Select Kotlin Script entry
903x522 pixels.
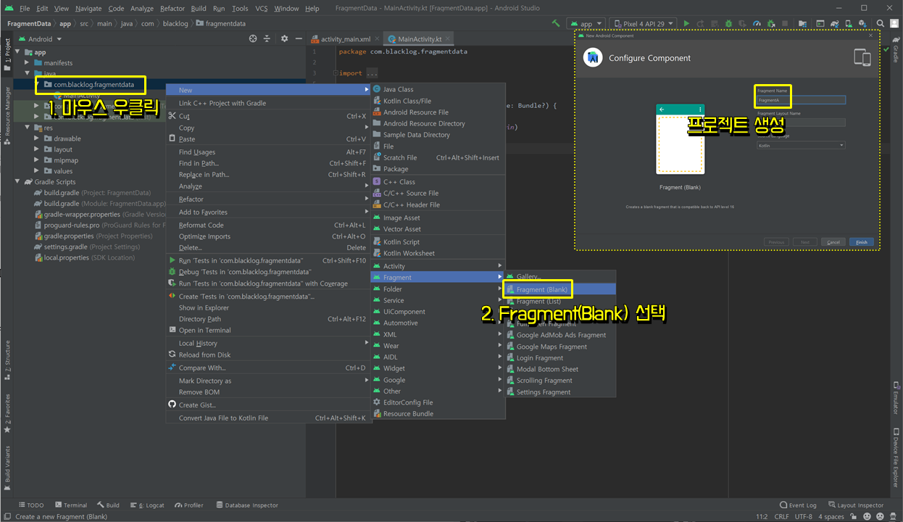[x=438, y=242]
